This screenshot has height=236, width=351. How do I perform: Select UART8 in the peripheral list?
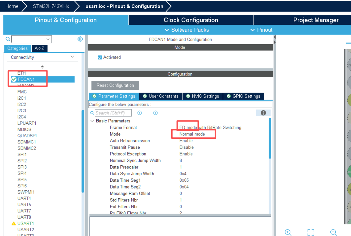(24, 217)
